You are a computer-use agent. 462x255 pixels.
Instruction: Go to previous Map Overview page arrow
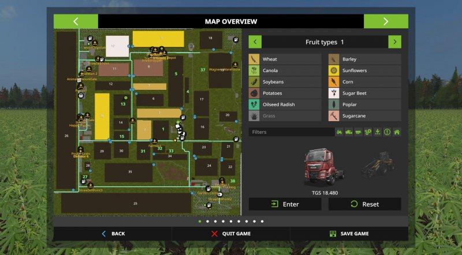[x=76, y=21]
